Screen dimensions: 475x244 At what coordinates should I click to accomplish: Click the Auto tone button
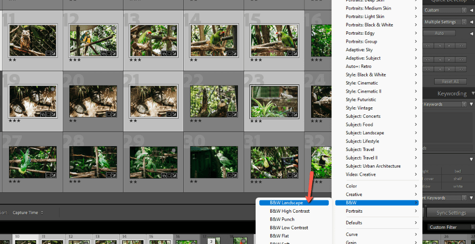click(x=439, y=33)
